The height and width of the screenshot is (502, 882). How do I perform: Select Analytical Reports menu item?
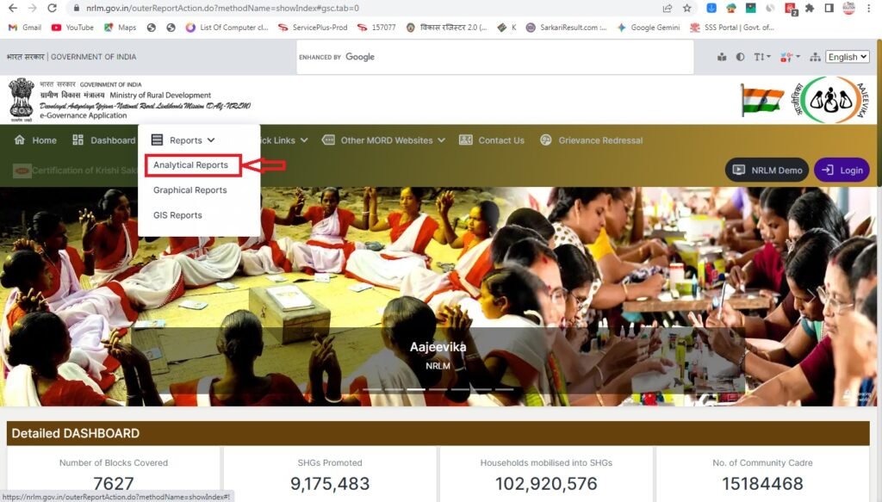point(191,164)
